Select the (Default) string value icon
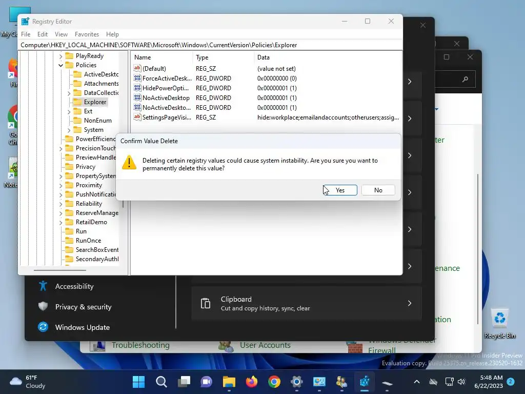525x394 pixels. [137, 68]
